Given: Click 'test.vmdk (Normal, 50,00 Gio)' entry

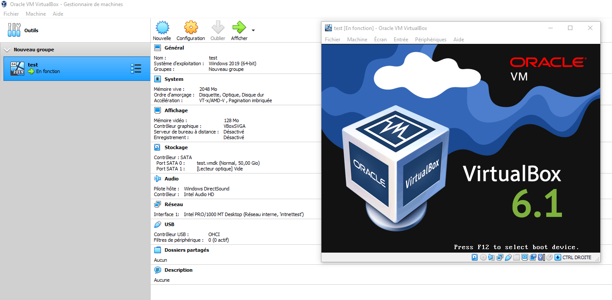Looking at the screenshot, I should (x=228, y=163).
